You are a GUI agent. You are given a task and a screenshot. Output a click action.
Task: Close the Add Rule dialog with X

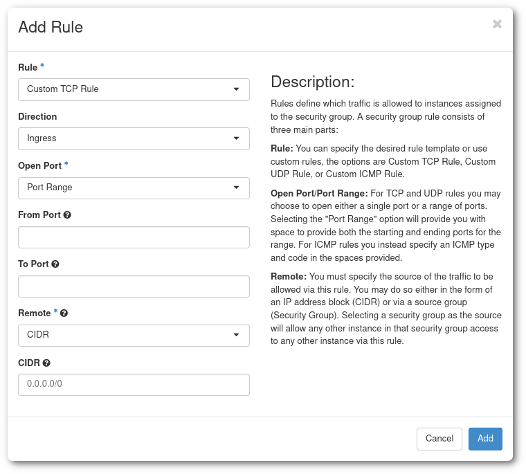point(497,24)
